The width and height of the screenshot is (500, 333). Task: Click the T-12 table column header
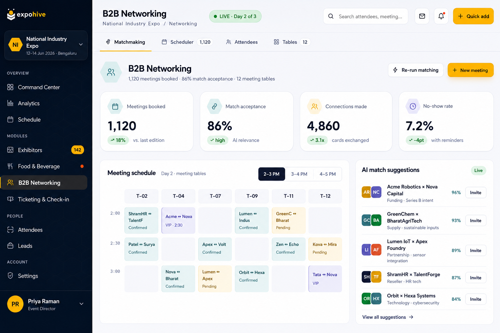[x=325, y=196]
